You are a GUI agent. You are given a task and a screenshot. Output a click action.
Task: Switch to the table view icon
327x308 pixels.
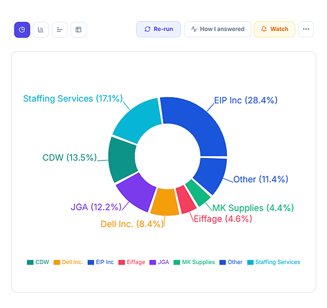(79, 30)
